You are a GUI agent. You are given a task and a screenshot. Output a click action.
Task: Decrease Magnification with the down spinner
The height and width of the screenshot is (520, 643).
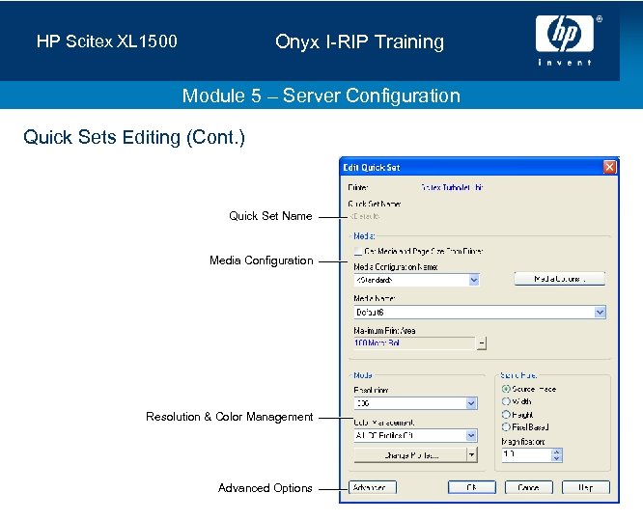556,457
